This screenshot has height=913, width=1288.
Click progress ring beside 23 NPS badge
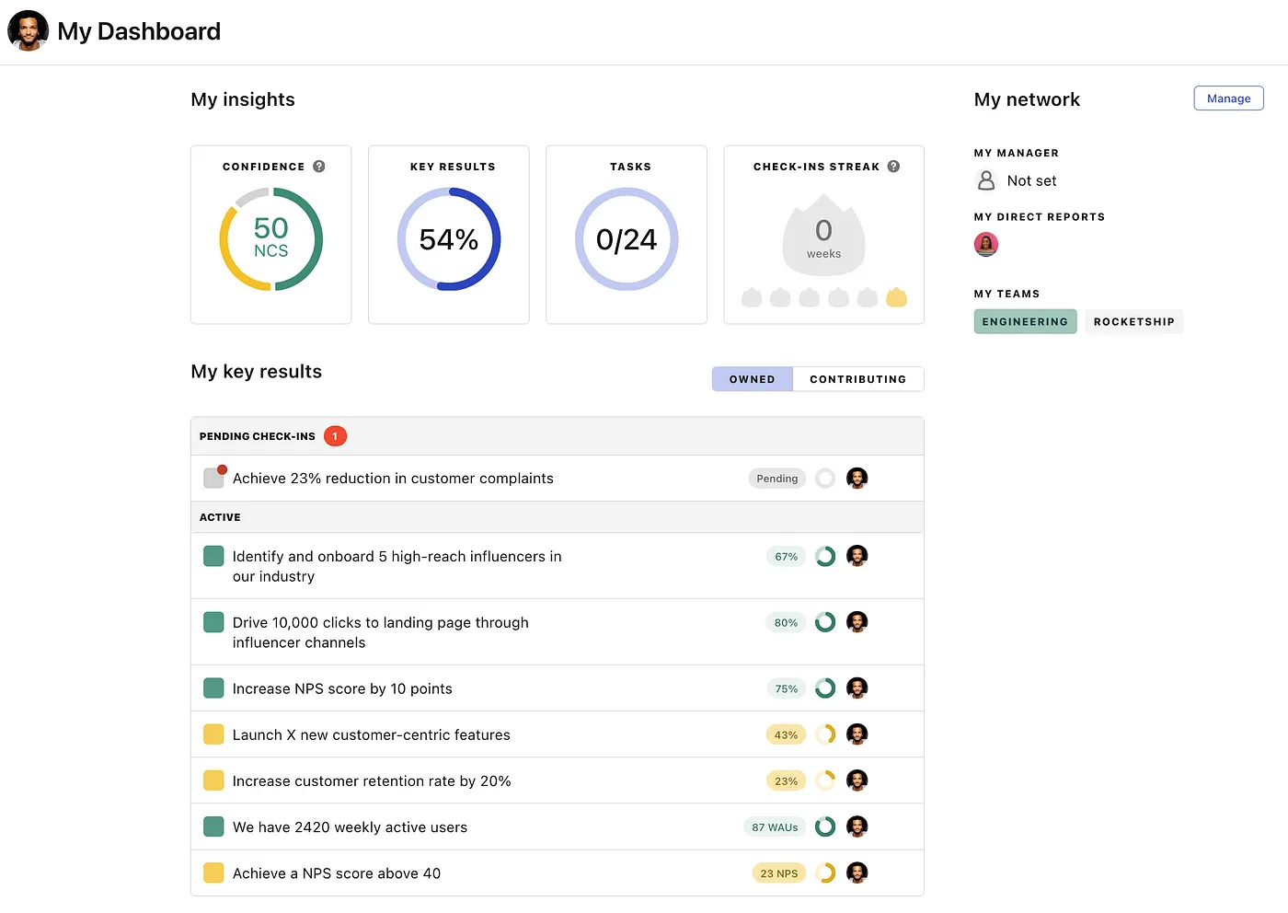point(825,873)
